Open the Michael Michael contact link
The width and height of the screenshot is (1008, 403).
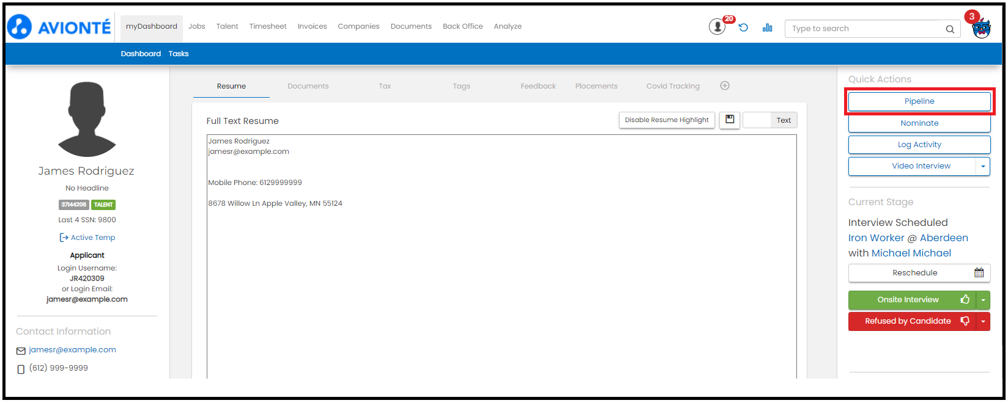point(911,253)
